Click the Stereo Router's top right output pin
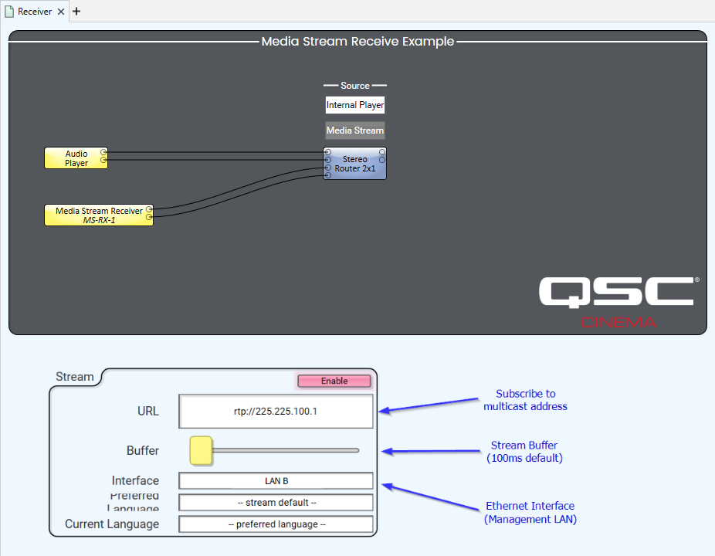This screenshot has height=556, width=715. point(381,152)
